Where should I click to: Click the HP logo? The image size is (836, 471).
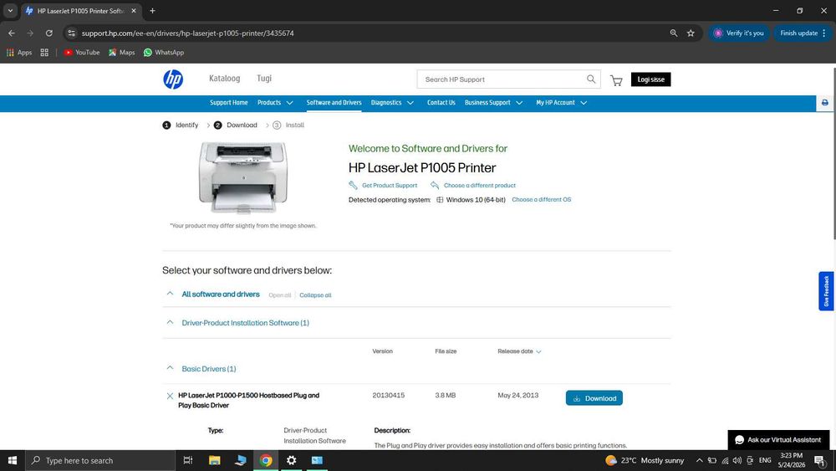[x=173, y=79]
